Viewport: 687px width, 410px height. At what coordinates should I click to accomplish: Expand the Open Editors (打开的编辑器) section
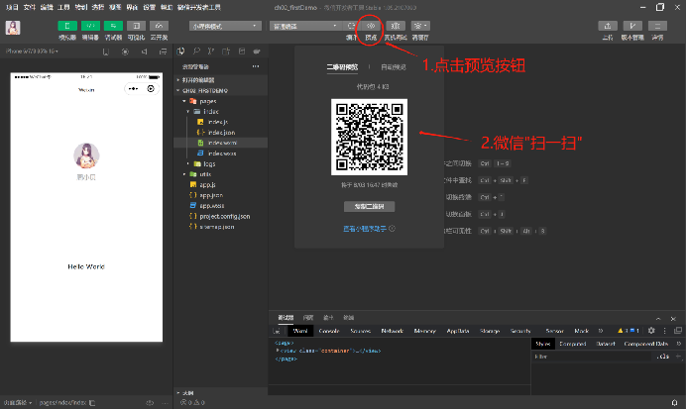(x=221, y=80)
